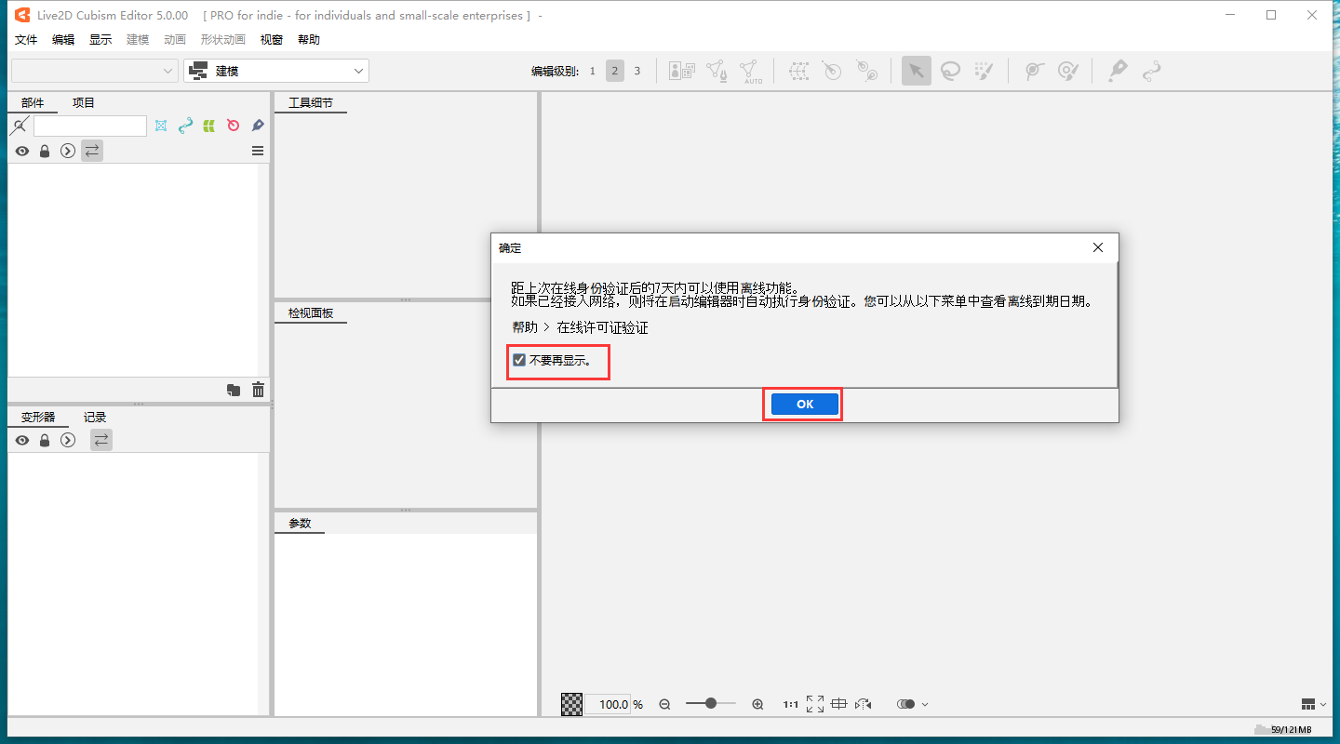The image size is (1340, 744).
Task: Open the parts panel hamburger menu
Action: coord(257,151)
